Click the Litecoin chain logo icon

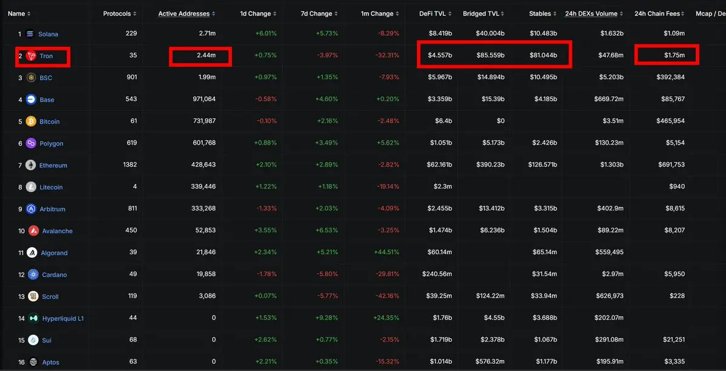(x=31, y=188)
